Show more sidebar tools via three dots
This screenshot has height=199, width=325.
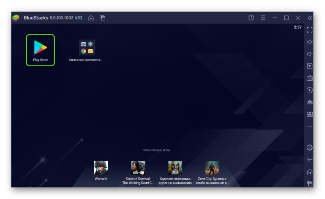click(310, 126)
